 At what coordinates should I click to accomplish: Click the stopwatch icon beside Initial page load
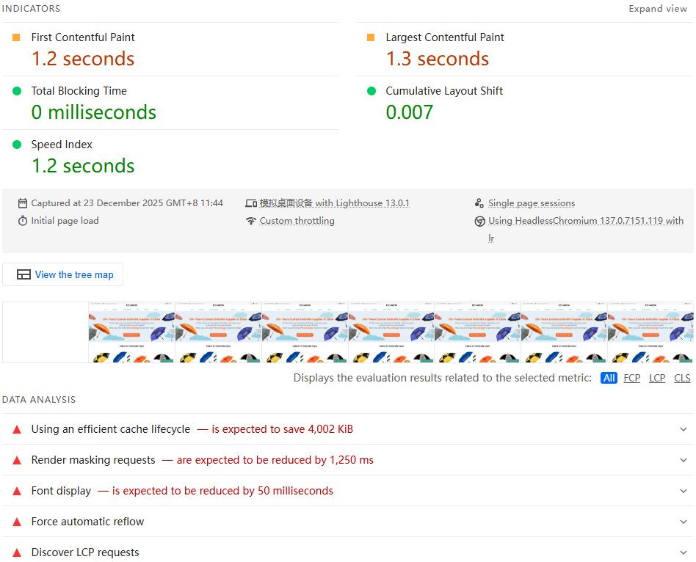point(23,221)
